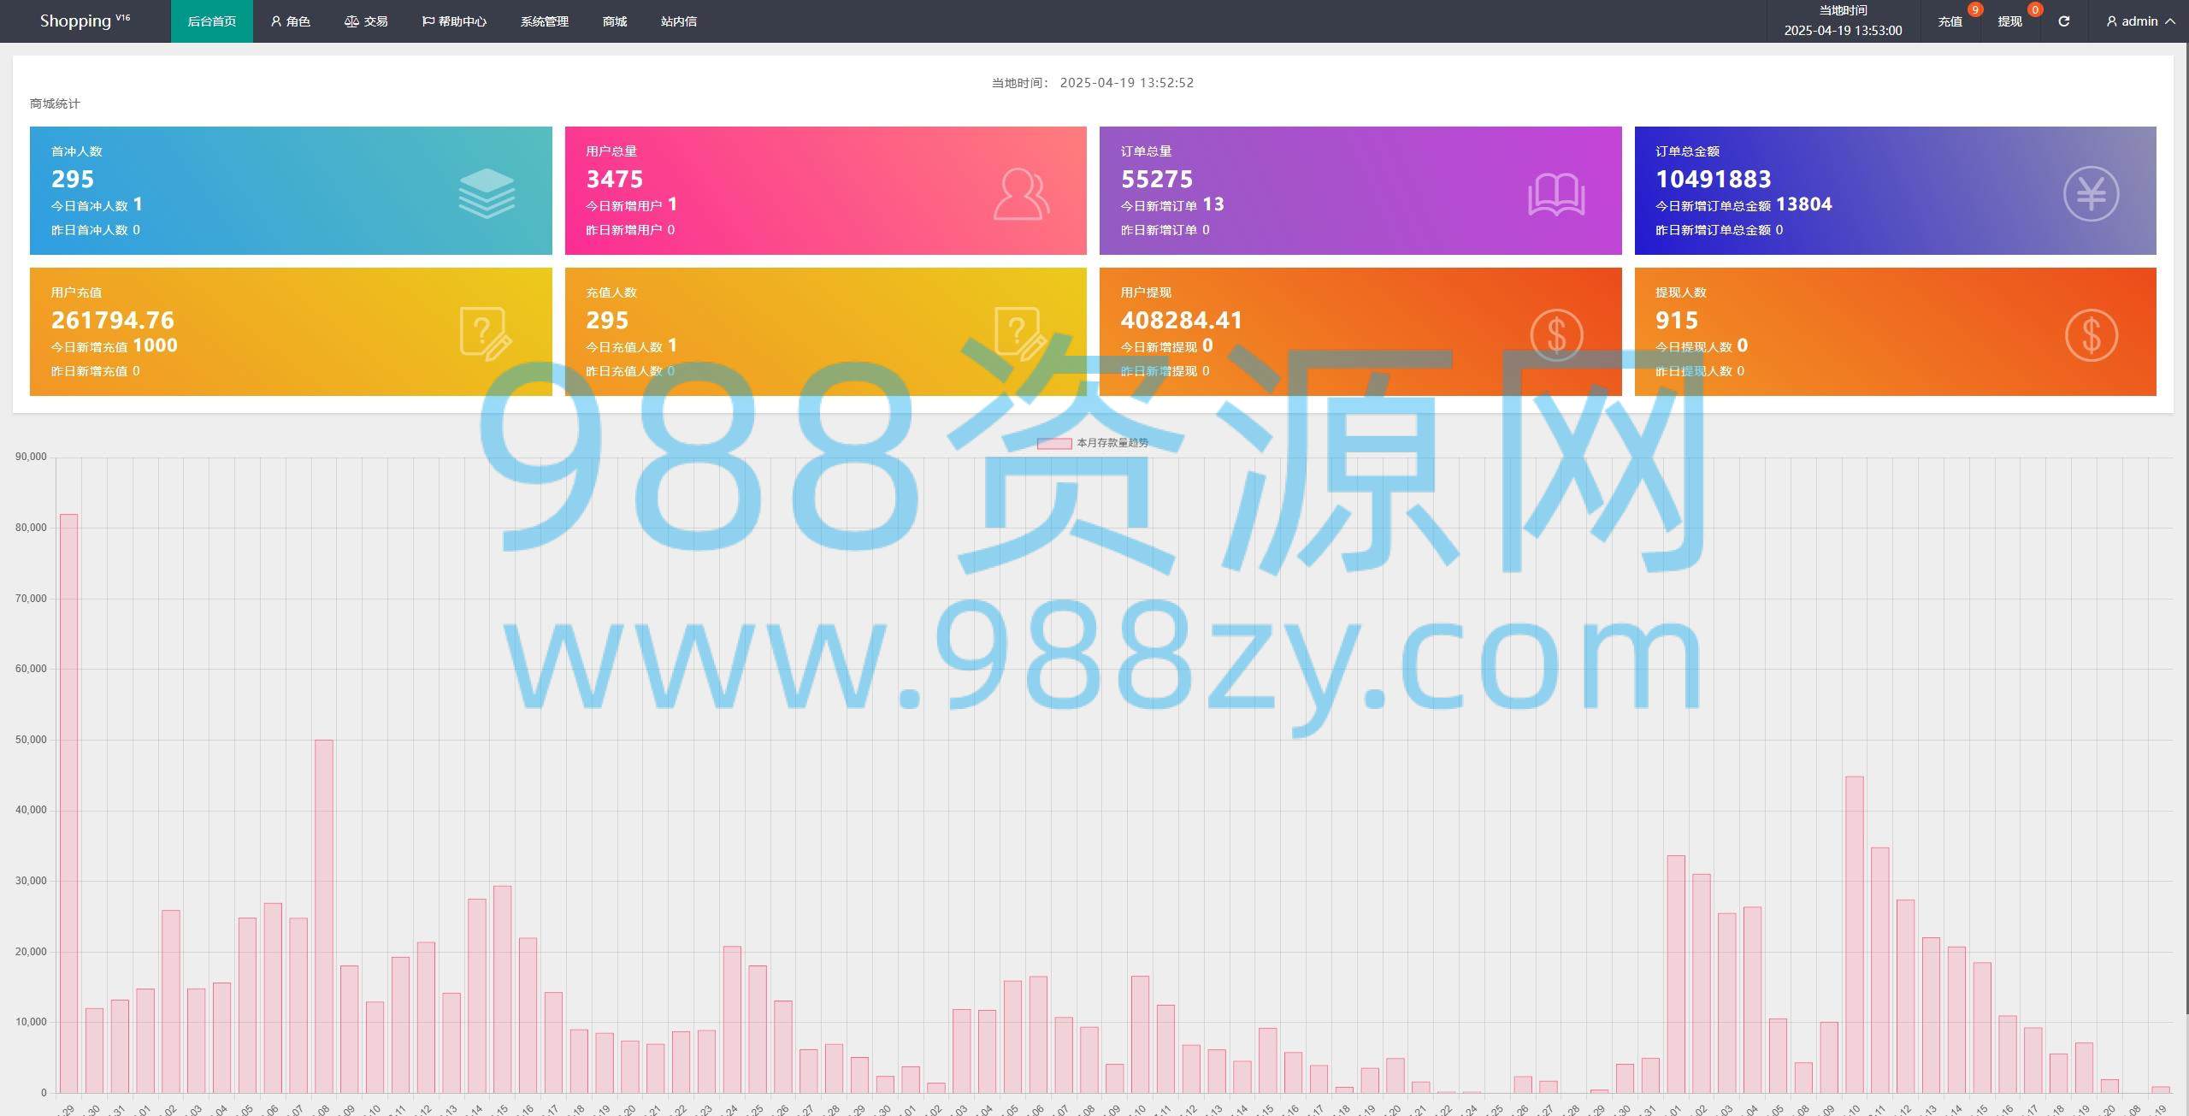Open the 帮助中心 menu

click(x=454, y=21)
